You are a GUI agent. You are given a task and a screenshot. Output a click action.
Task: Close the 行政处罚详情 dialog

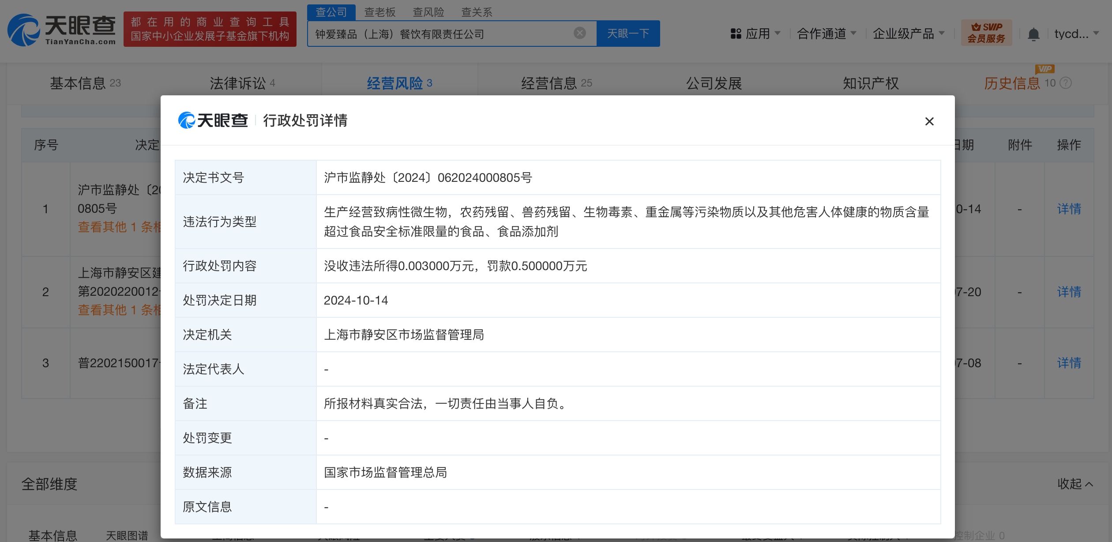click(x=929, y=121)
